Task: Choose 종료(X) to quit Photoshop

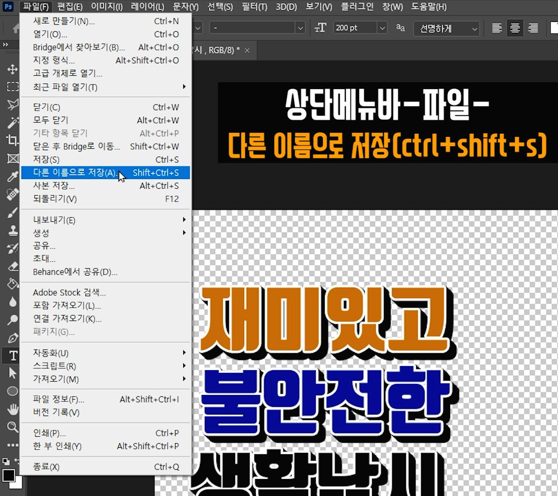Action: (105, 467)
